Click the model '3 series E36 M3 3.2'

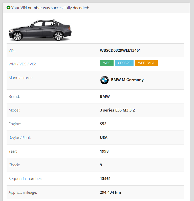coord(117,110)
